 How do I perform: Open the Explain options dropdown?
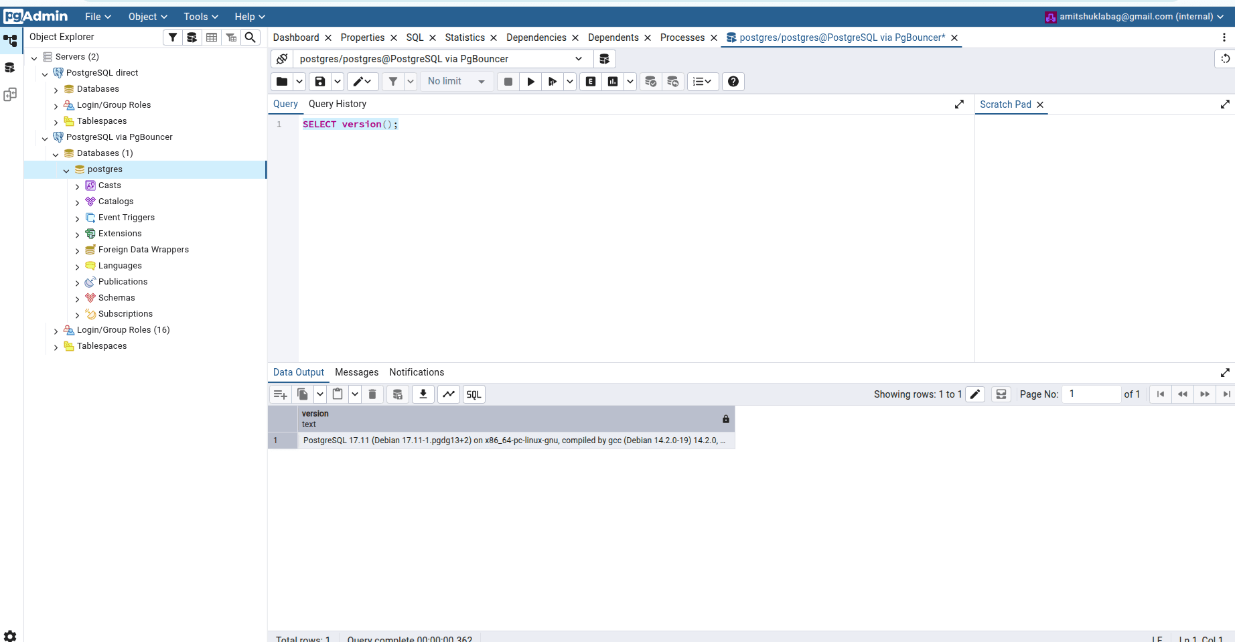click(630, 82)
